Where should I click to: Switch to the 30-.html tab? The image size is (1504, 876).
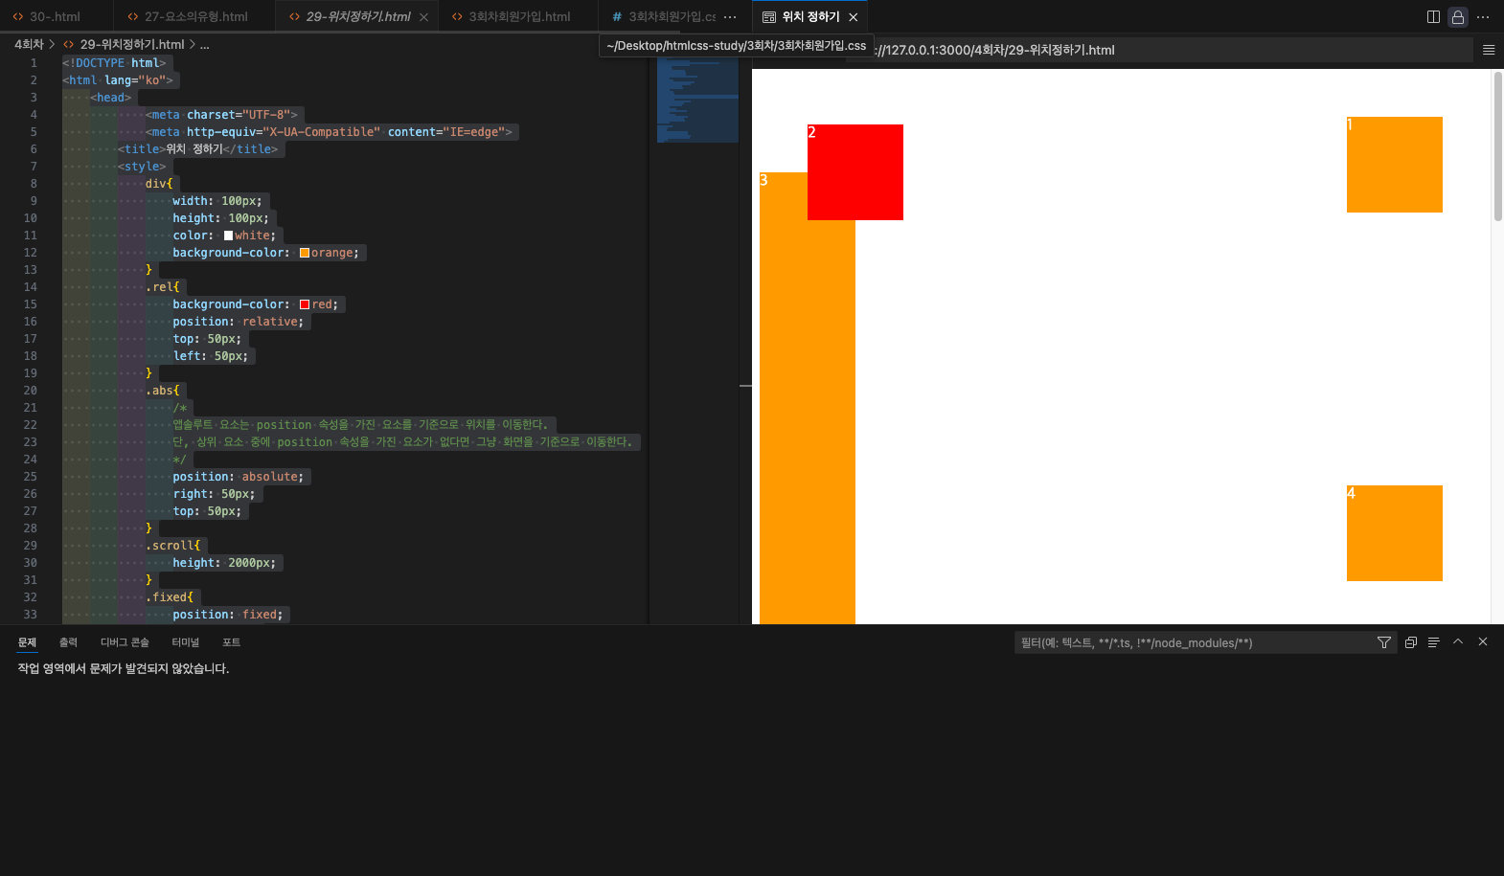tap(55, 17)
